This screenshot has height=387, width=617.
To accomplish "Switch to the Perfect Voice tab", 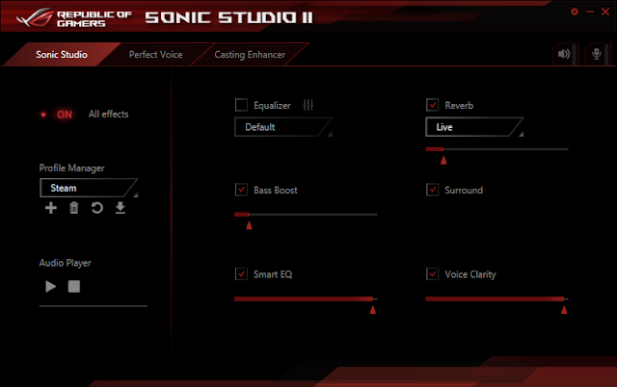I will [155, 55].
